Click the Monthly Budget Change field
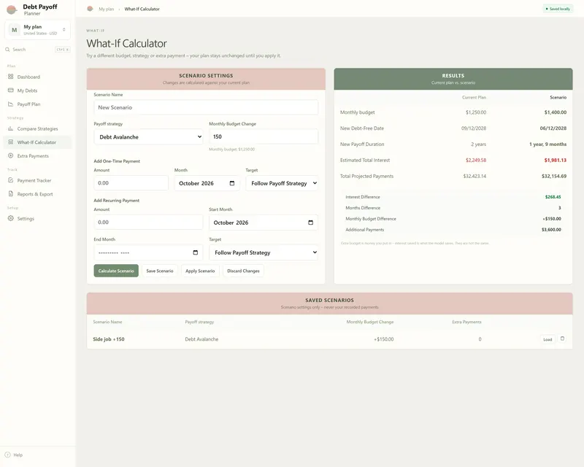Screen dimensions: 584x467 pos(264,136)
